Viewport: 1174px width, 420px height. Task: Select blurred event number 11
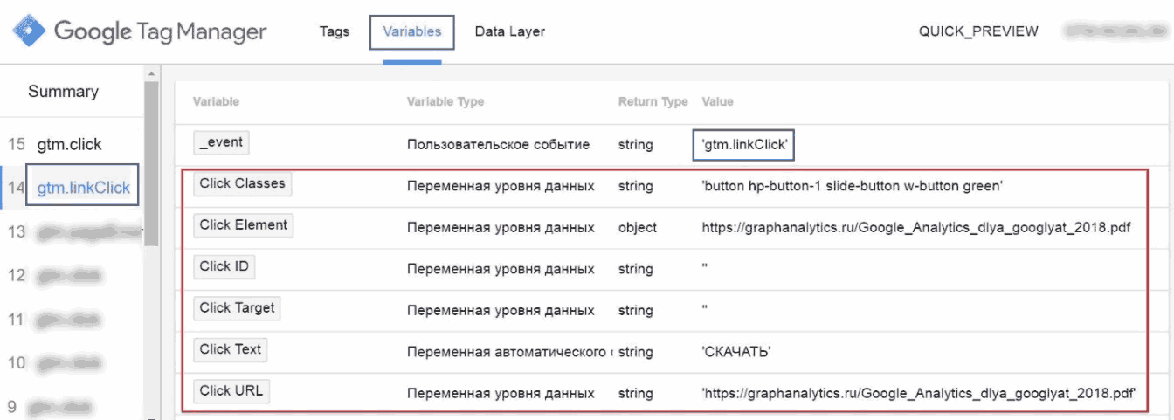(x=57, y=319)
